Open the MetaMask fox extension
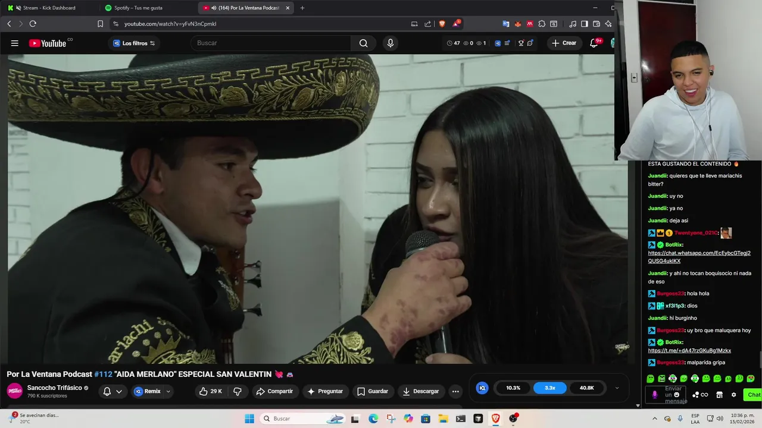 tap(518, 24)
